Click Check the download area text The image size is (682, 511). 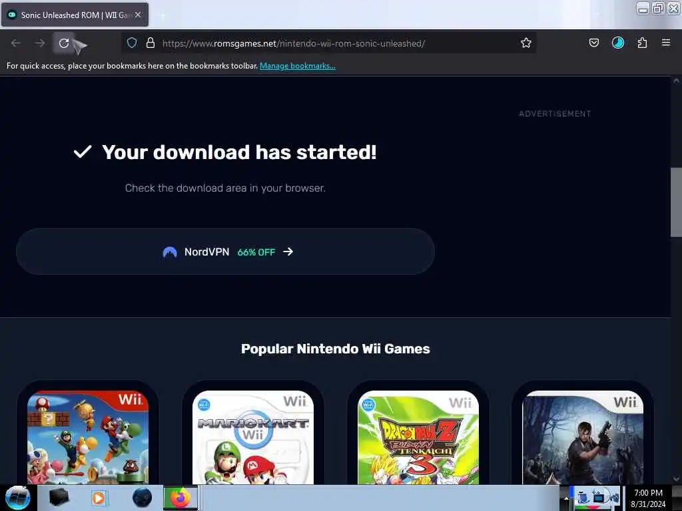(225, 188)
